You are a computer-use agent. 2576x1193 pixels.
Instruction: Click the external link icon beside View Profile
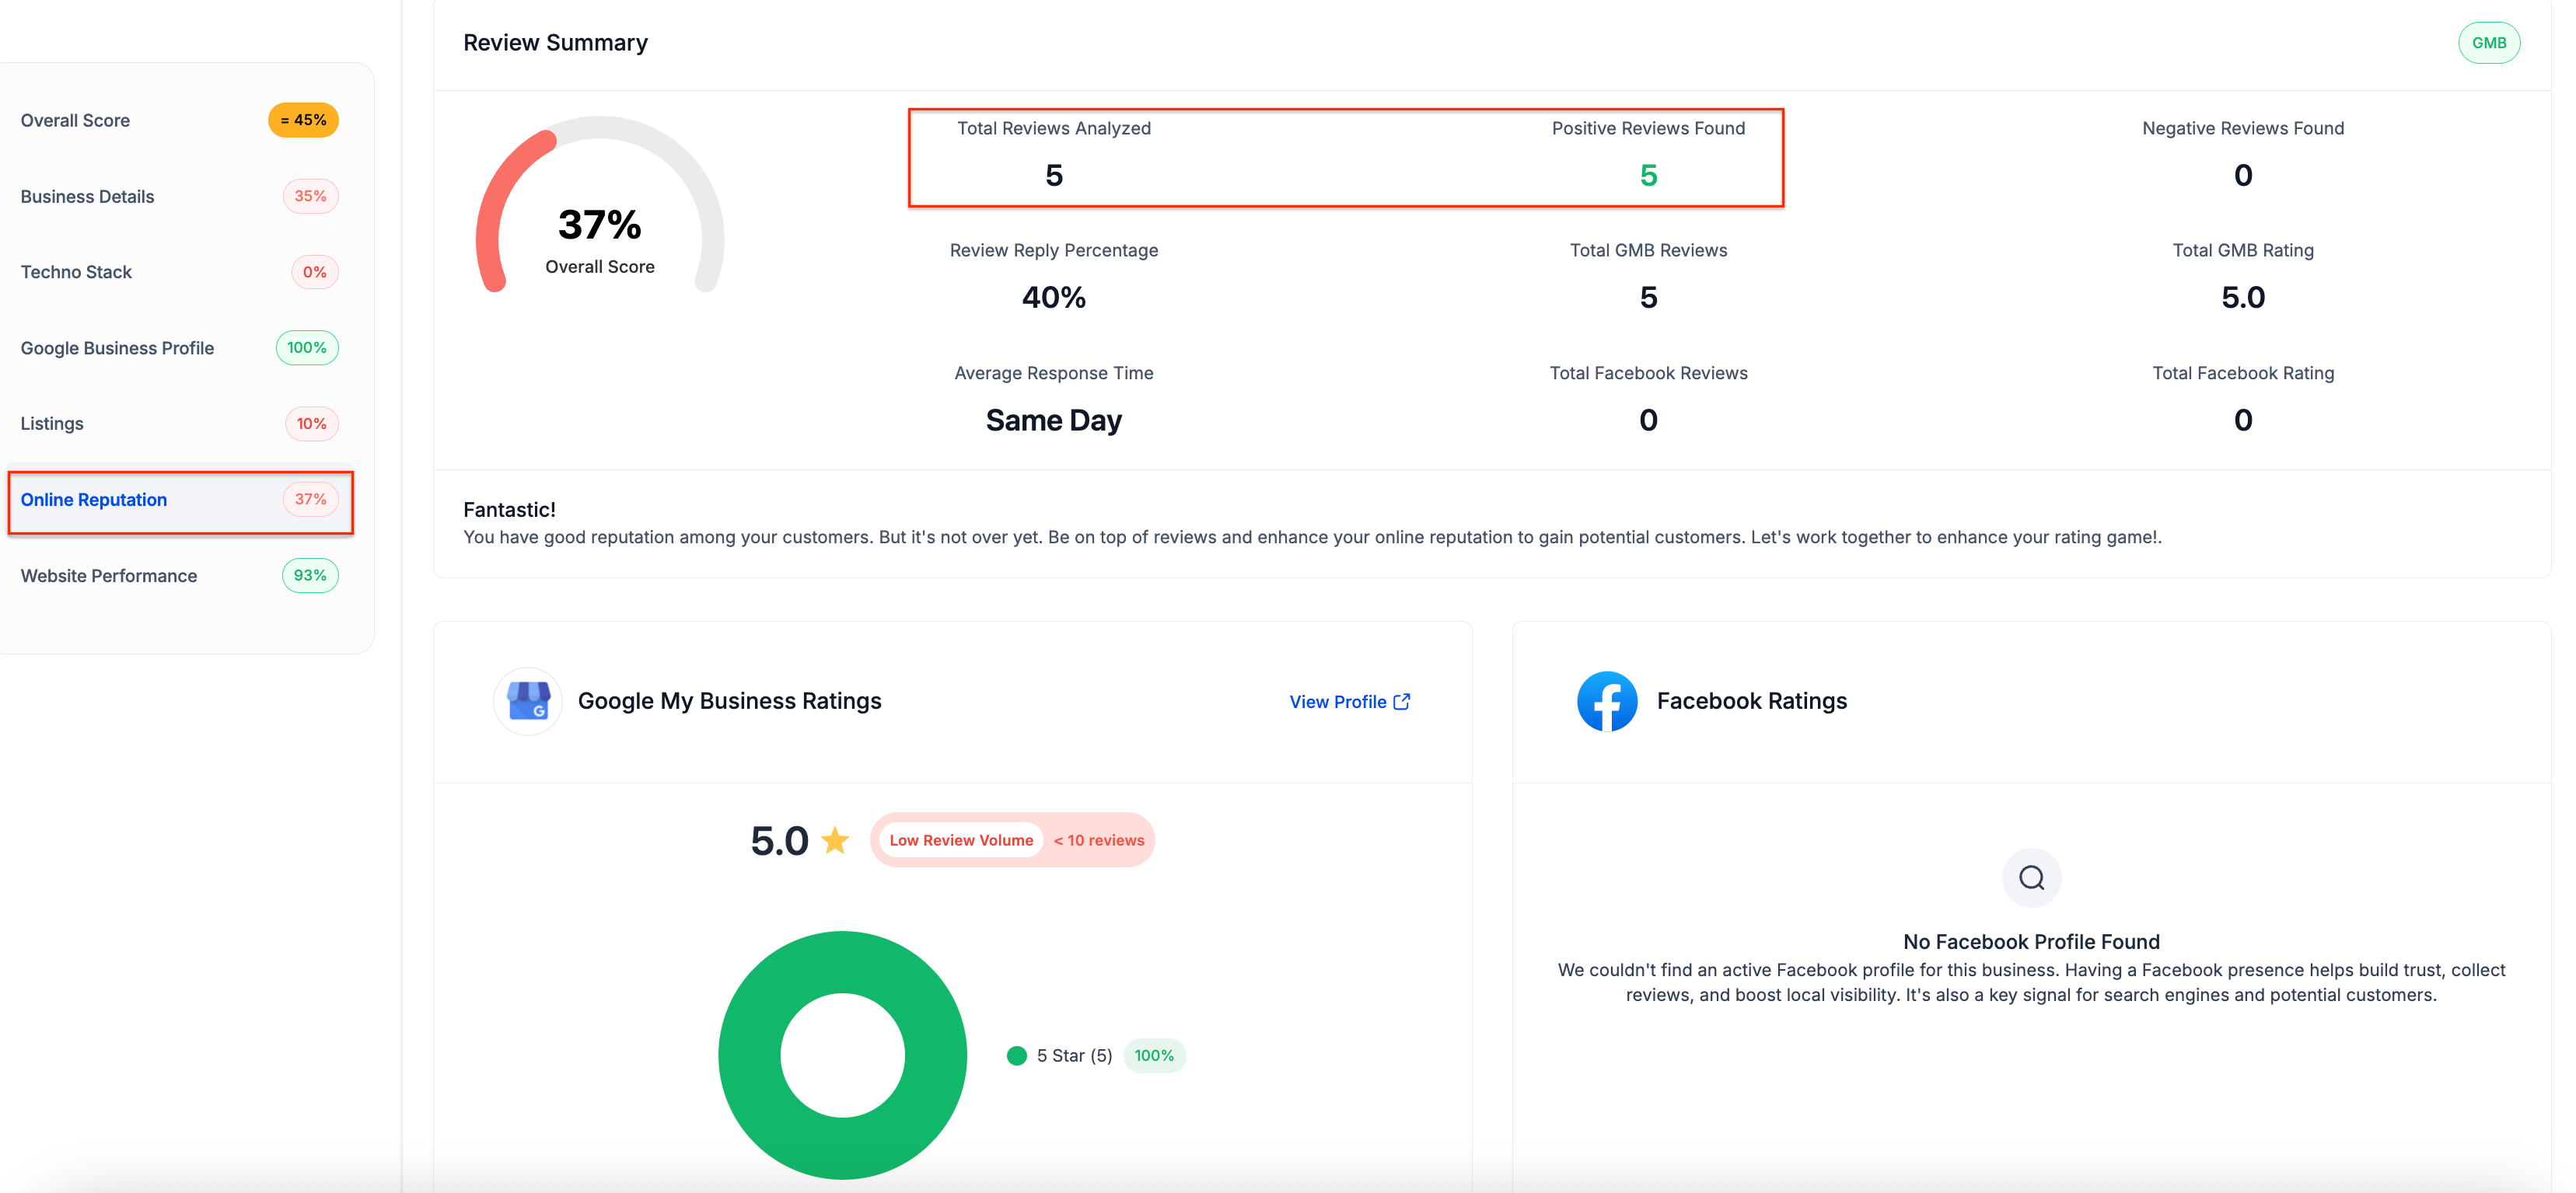(x=1402, y=701)
